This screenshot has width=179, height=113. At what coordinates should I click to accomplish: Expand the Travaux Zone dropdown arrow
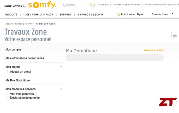coord(172,14)
